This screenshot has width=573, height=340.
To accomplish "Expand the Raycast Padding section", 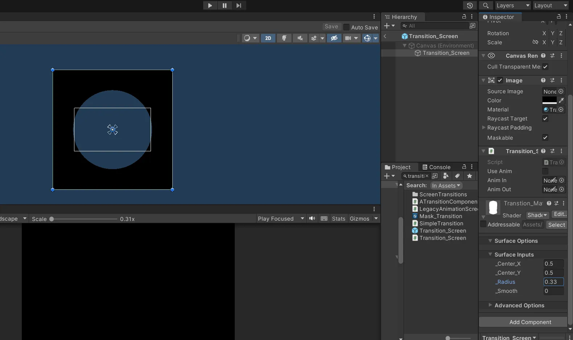I will pos(484,128).
